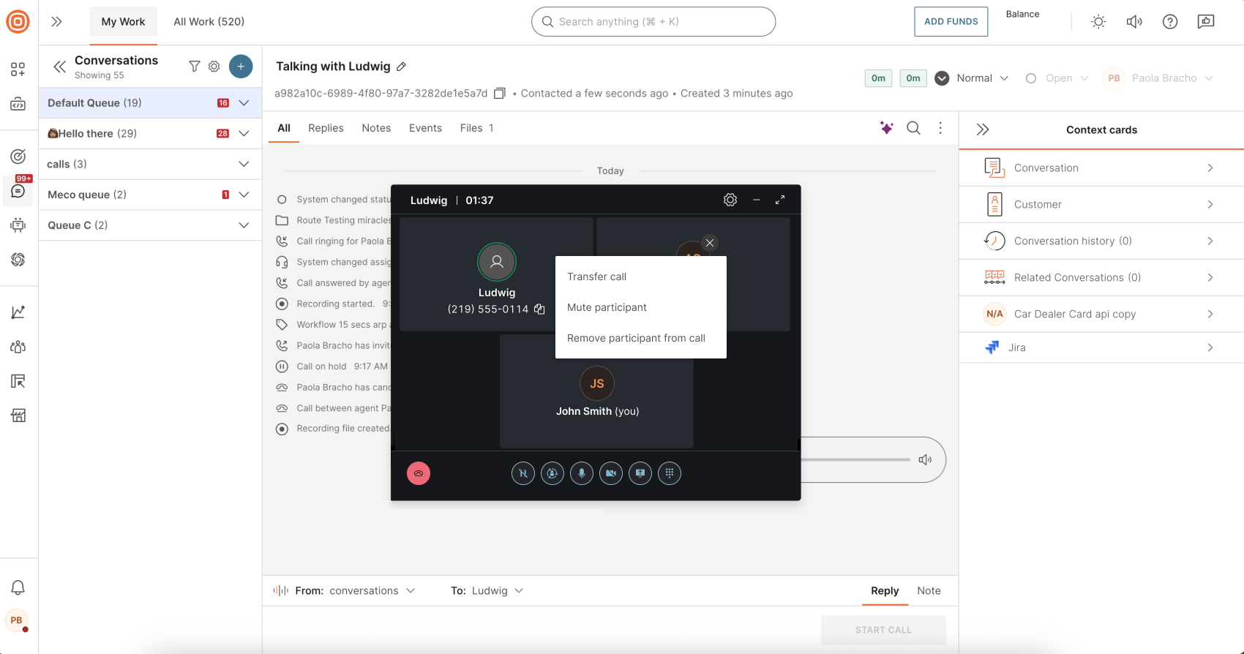This screenshot has height=654, width=1244.
Task: Open the Open status dropdown
Action: pos(1057,78)
